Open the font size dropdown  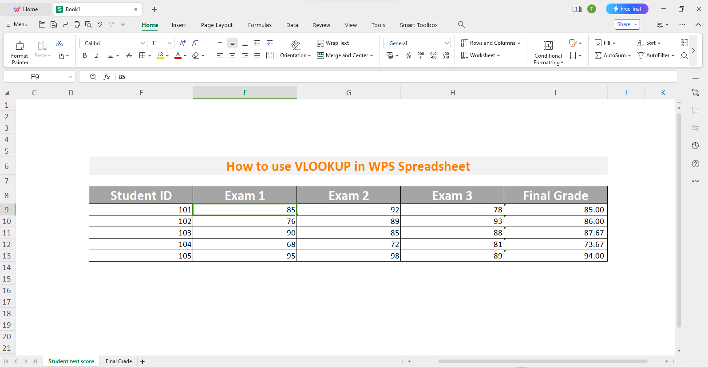(170, 43)
